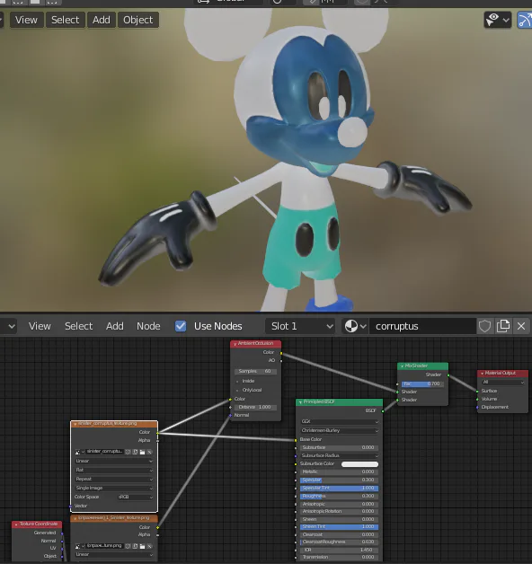Click open image folder icon in sinister_corruptus node
Viewport: 532px width, 564px height.
[x=142, y=452]
